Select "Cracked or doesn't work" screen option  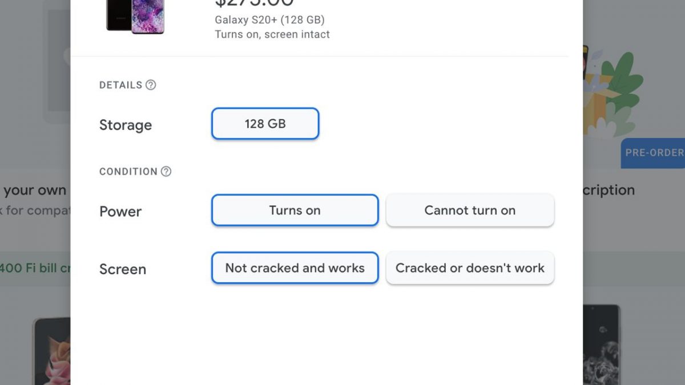(x=470, y=268)
